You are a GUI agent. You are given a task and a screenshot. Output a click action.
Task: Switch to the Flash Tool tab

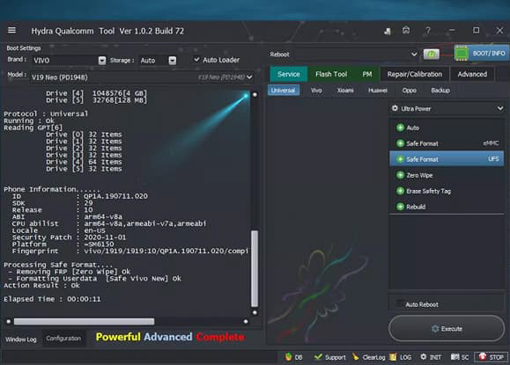click(331, 75)
